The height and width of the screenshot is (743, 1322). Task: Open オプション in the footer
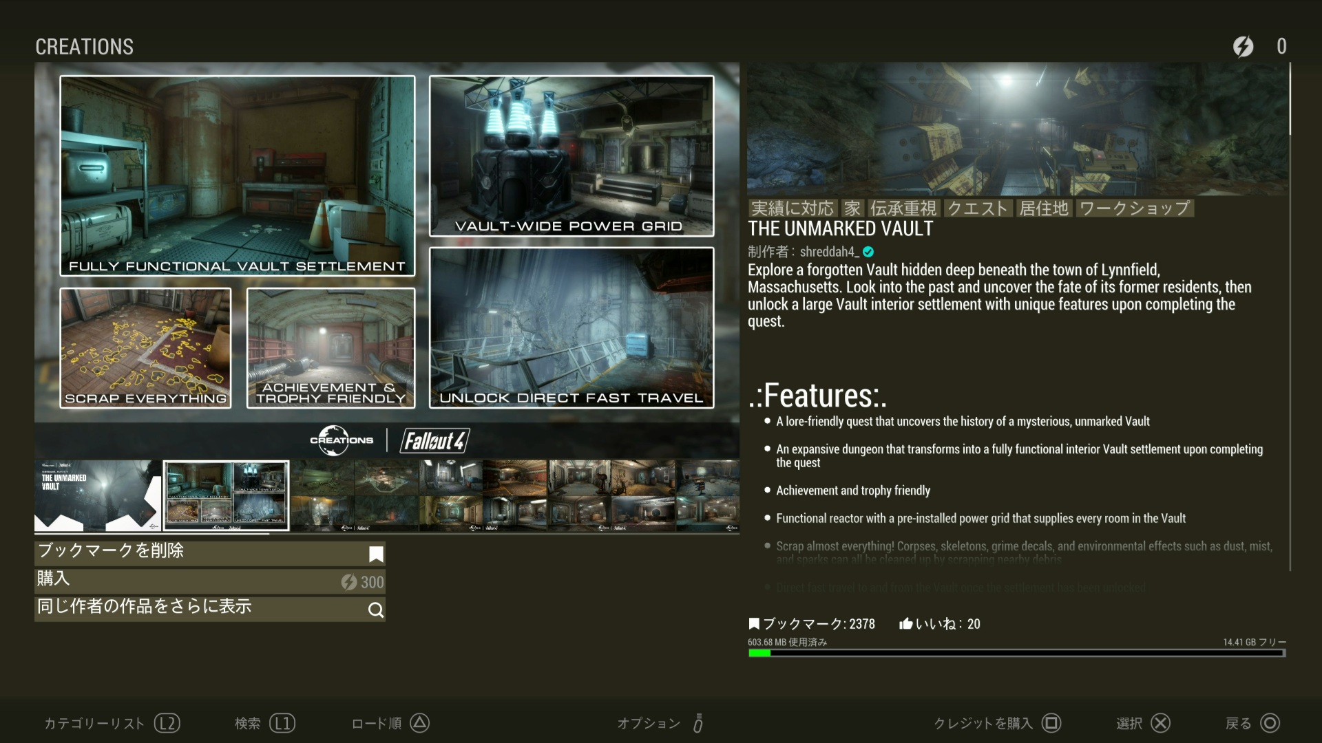(x=649, y=723)
